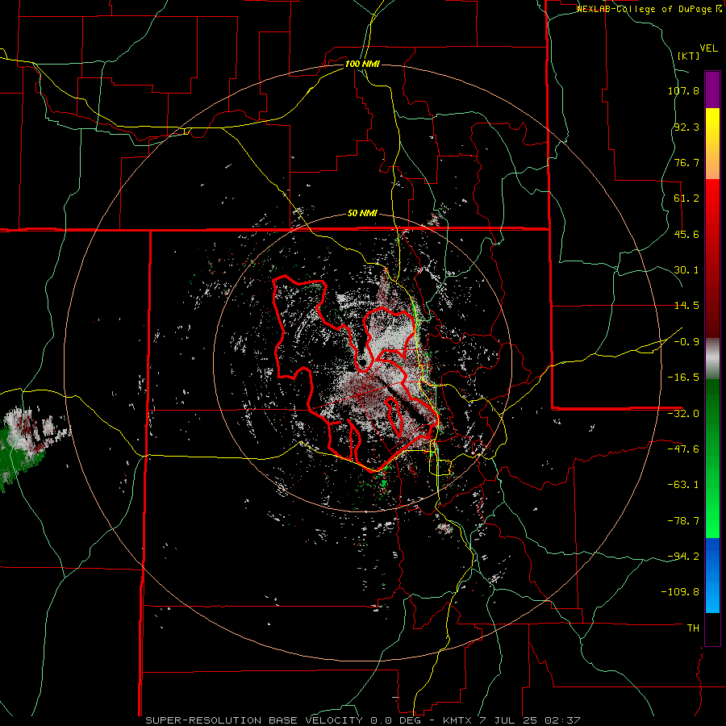The width and height of the screenshot is (726, 726).
Task: Pick the green segment of velocity color bar
Action: 712,458
